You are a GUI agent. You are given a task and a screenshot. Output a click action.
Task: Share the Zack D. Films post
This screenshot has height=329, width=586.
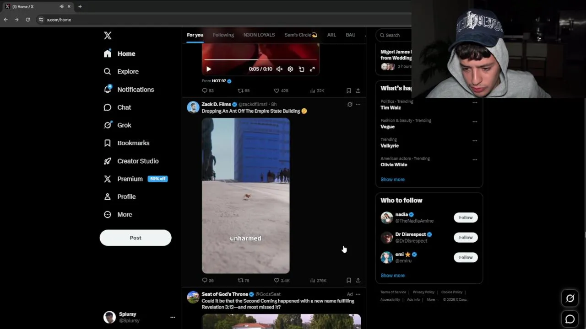click(x=358, y=280)
